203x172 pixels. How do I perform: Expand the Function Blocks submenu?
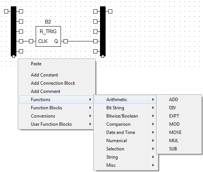point(56,108)
